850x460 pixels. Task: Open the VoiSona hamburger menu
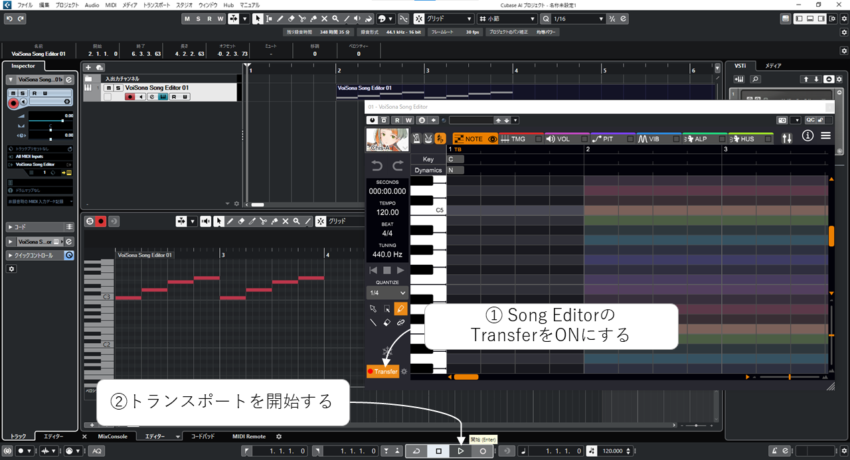(826, 136)
